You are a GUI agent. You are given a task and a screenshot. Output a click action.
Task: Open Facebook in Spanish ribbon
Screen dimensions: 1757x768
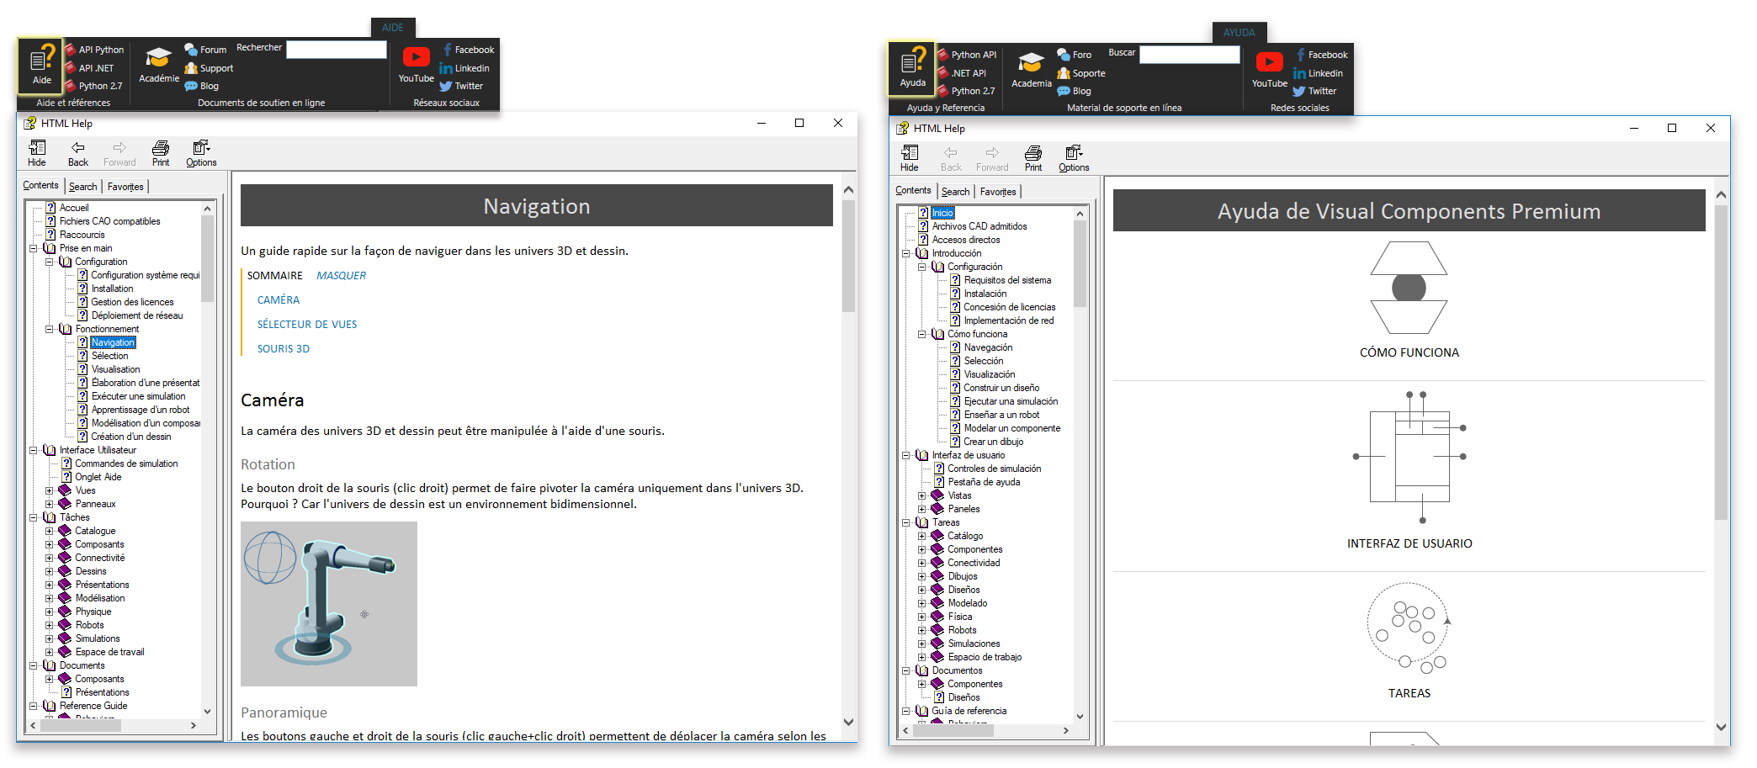pyautogui.click(x=1321, y=55)
